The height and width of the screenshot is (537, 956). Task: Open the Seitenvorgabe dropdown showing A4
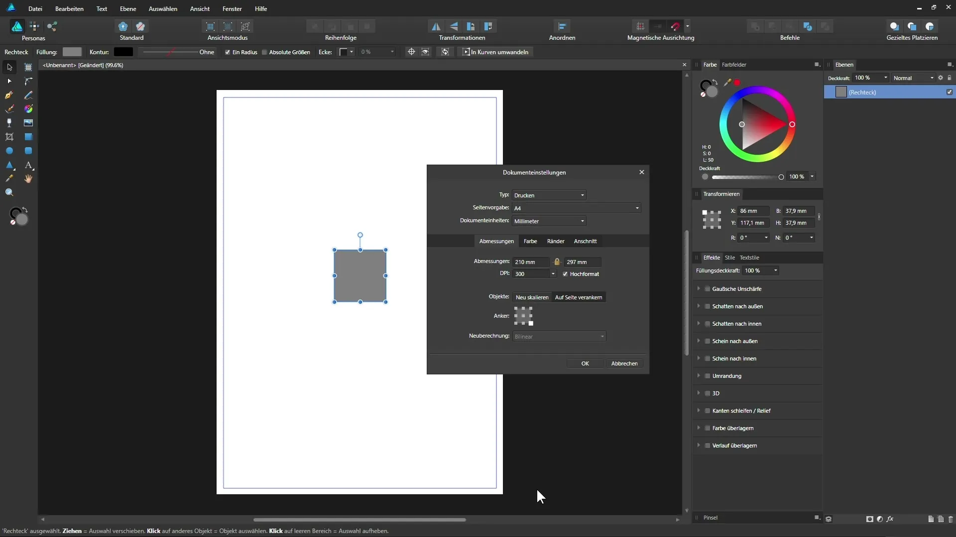pyautogui.click(x=577, y=208)
